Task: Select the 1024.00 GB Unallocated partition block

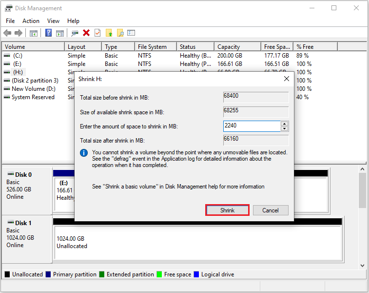Action: click(198, 243)
